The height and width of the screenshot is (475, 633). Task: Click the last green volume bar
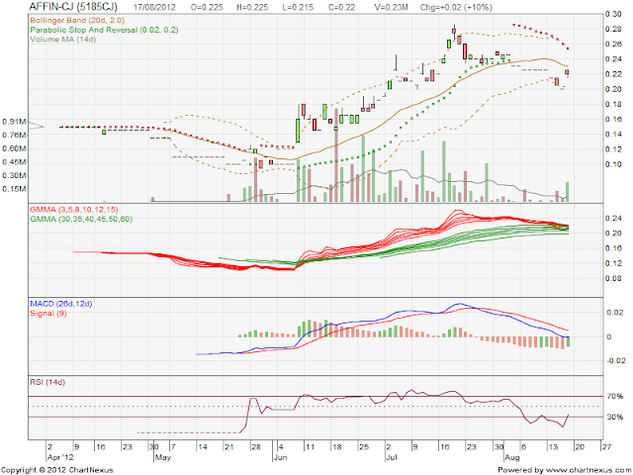[567, 192]
